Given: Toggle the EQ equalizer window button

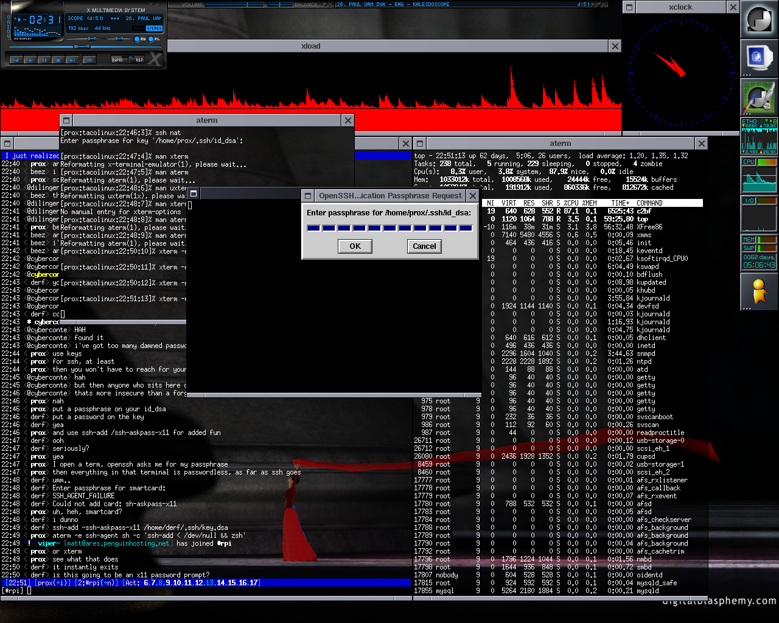Looking at the screenshot, I should [137, 39].
